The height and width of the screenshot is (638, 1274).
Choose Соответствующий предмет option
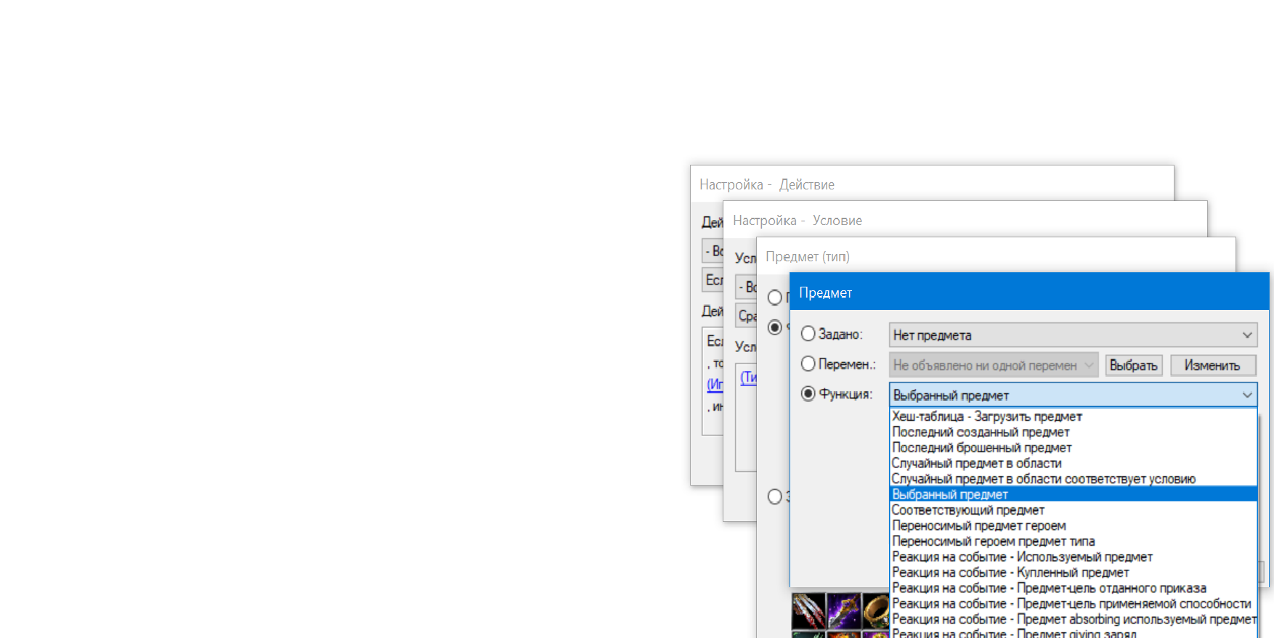[x=1074, y=510]
